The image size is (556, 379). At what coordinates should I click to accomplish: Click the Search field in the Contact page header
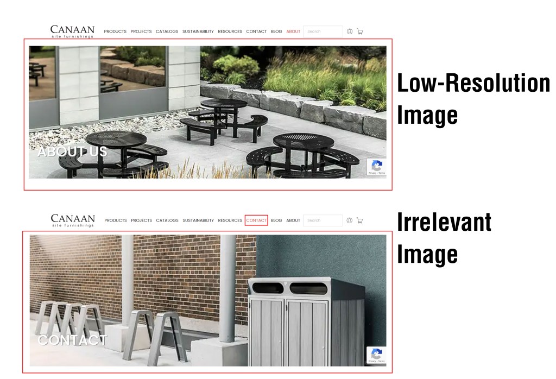click(x=323, y=220)
